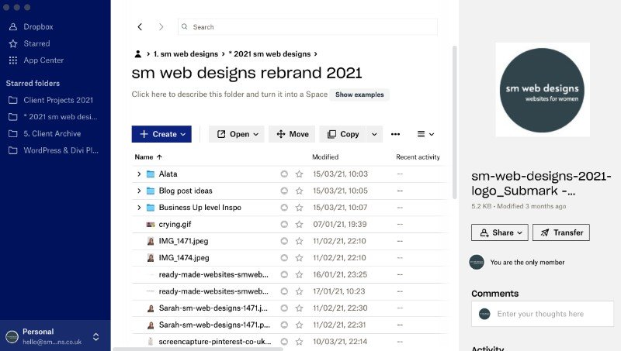Select the screencapture-pinterest-co-uk... file name

click(x=215, y=342)
